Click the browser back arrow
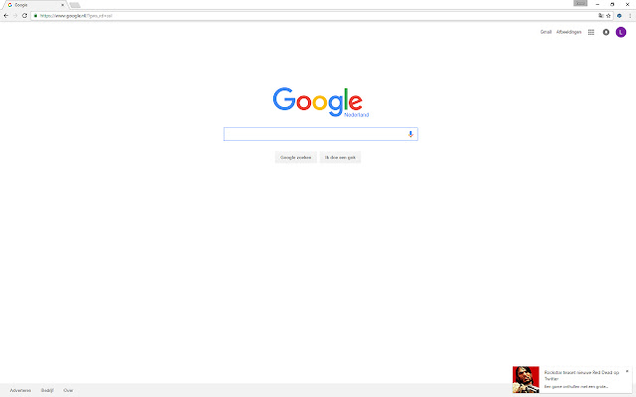This screenshot has width=636, height=397. coord(6,16)
